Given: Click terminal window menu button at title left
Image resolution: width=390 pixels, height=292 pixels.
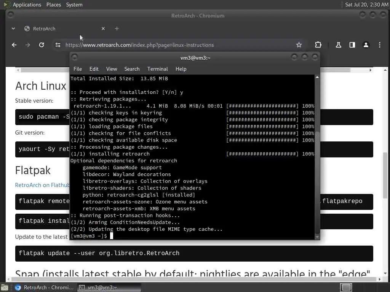Looking at the screenshot, I should click(x=75, y=57).
